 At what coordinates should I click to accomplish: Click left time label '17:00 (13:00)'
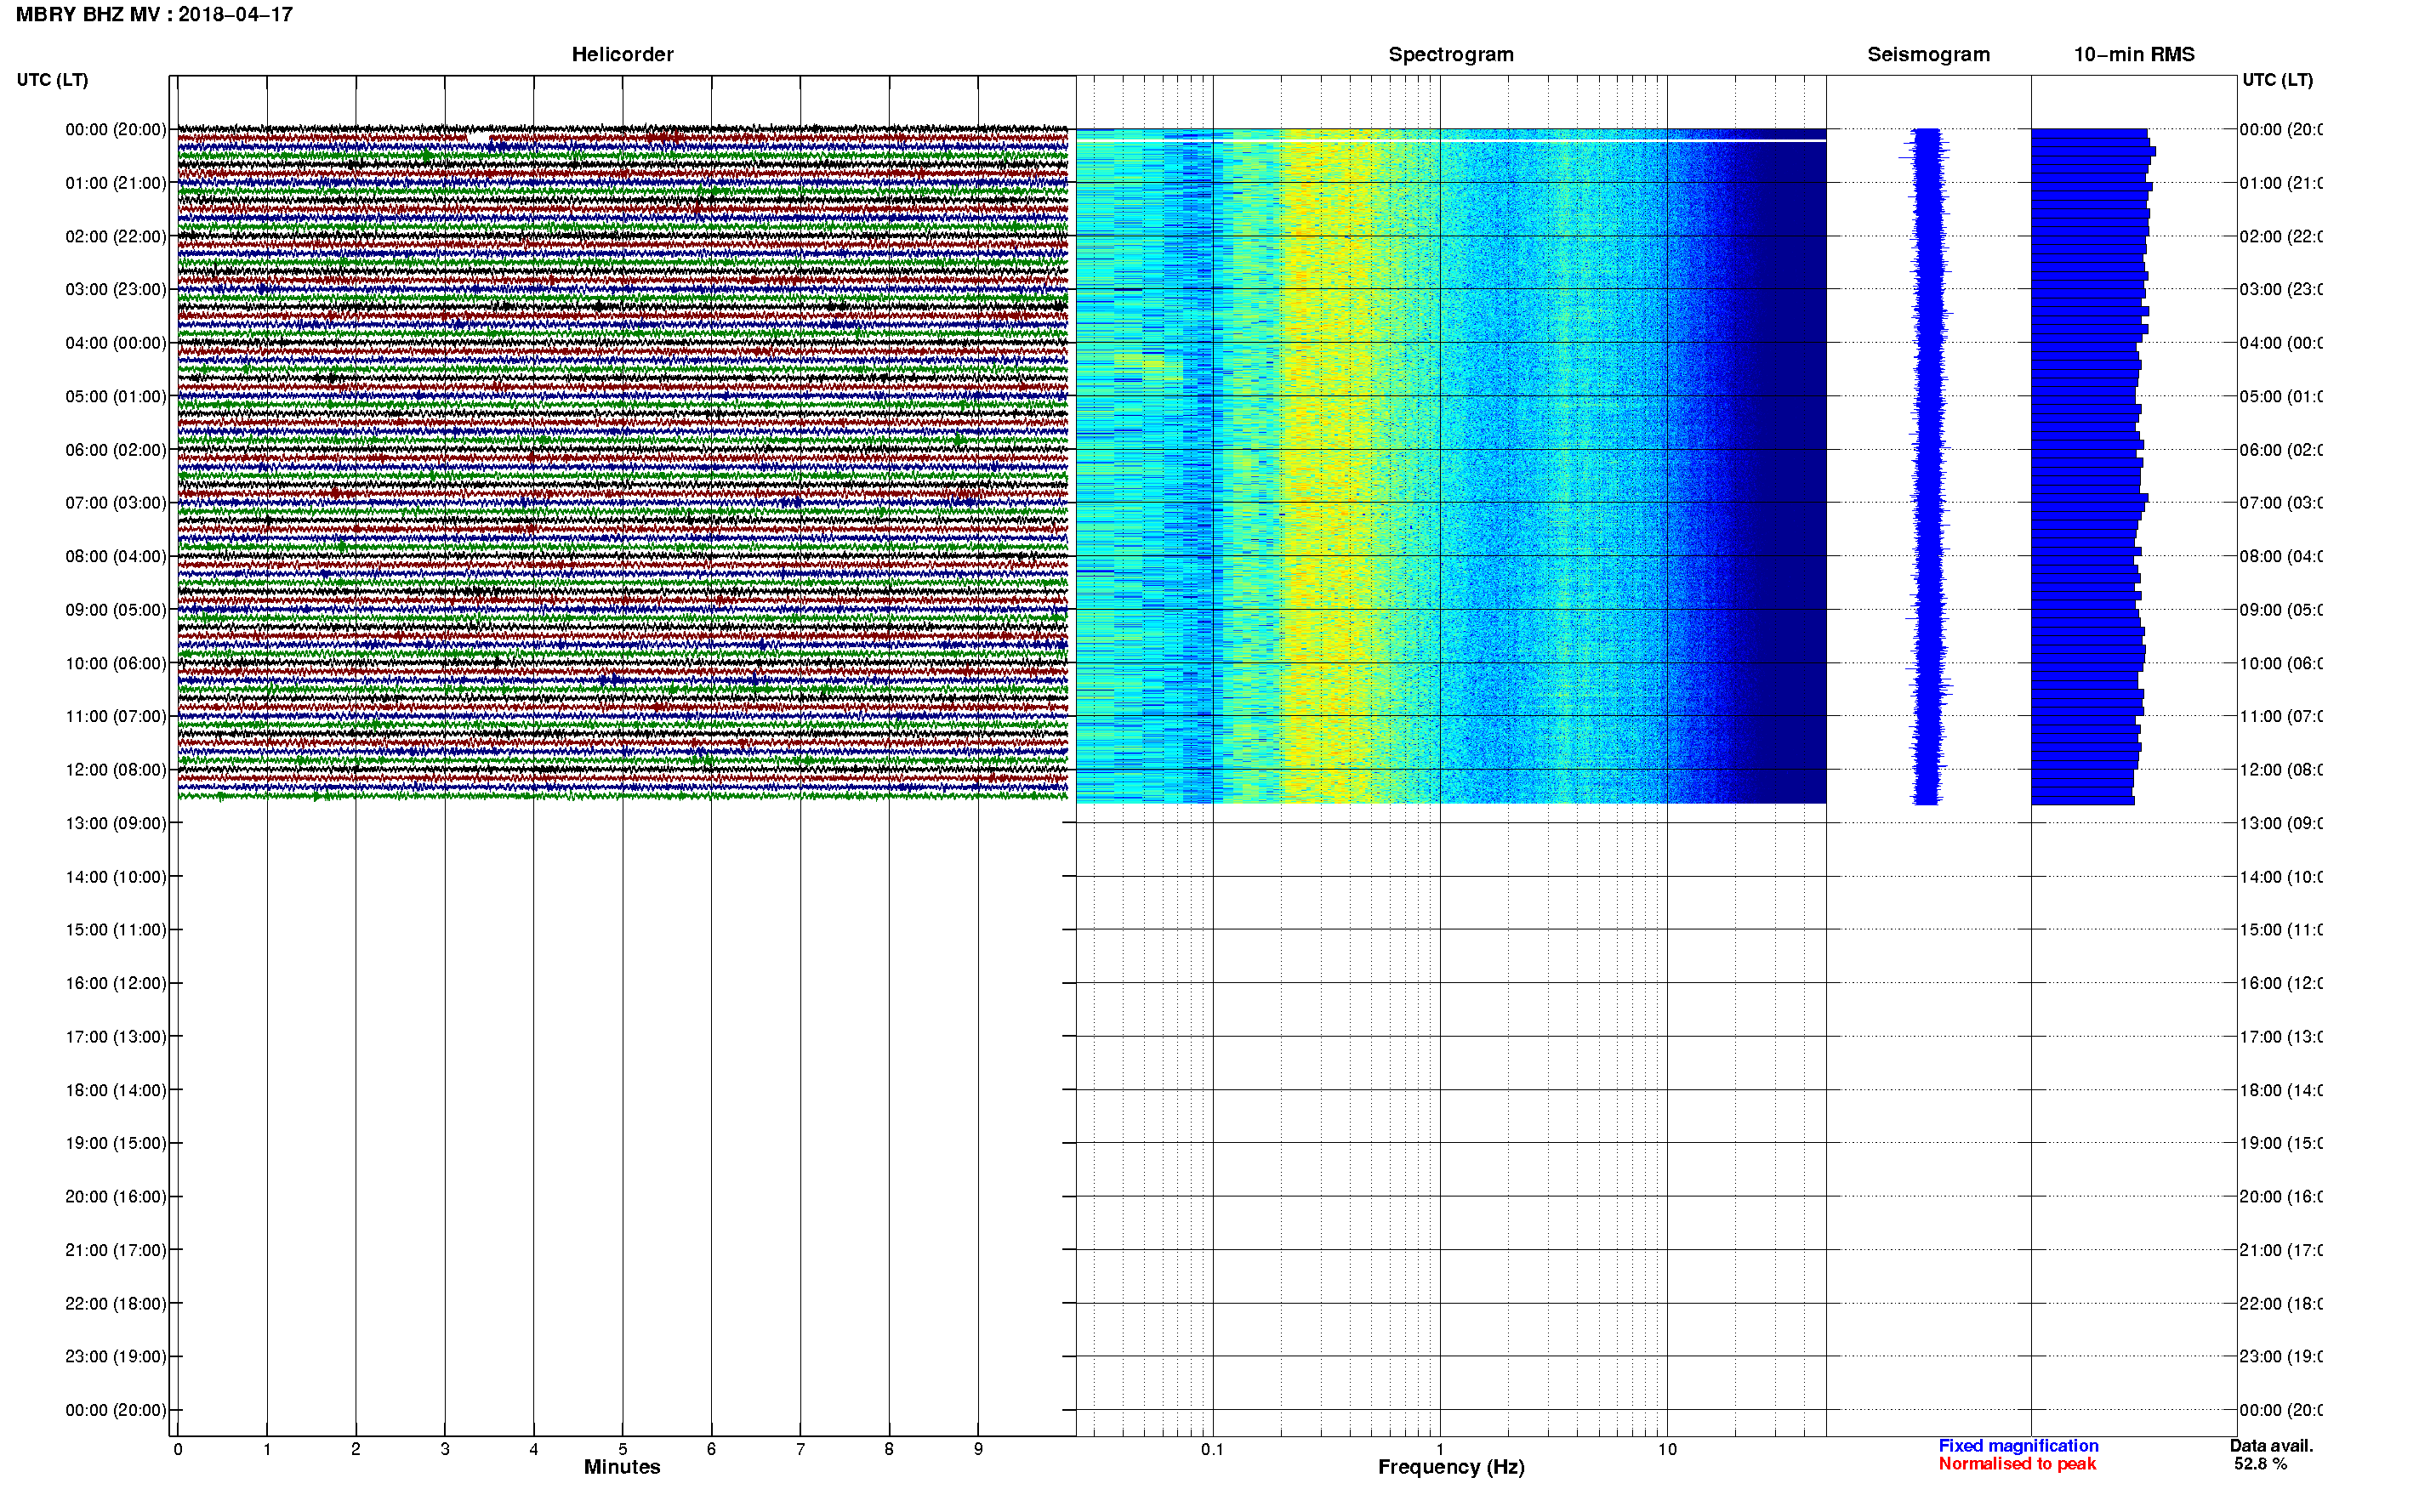click(116, 1037)
